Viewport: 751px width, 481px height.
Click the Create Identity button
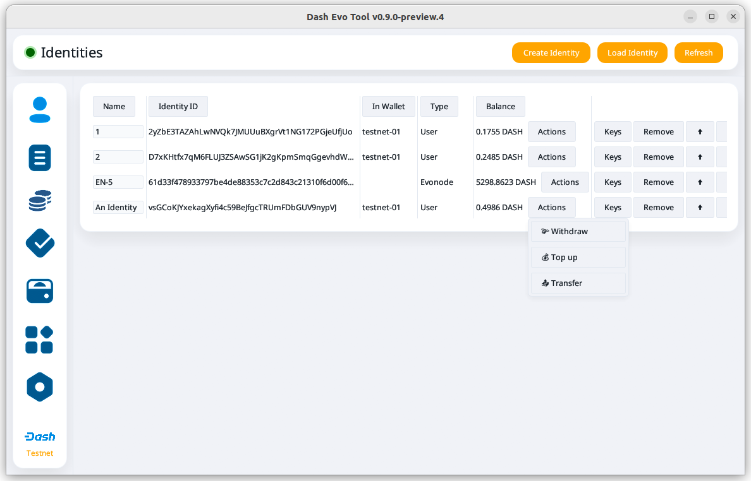click(x=551, y=53)
